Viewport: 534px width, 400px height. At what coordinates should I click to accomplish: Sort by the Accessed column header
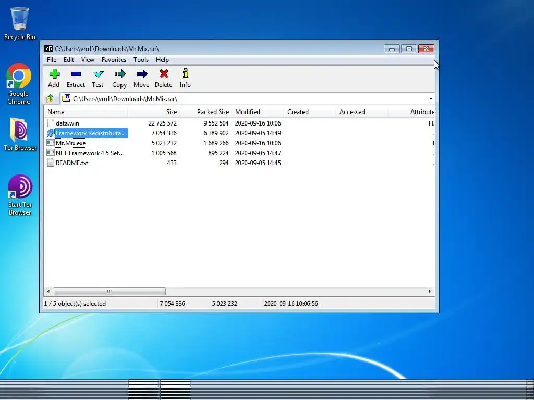coord(362,112)
